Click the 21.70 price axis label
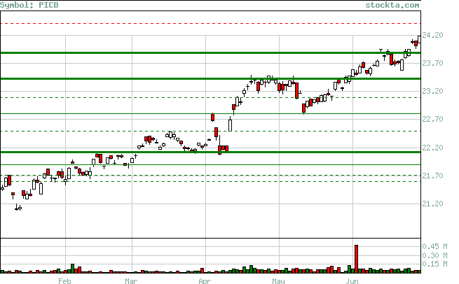This screenshot has width=459, height=284. tap(432, 176)
